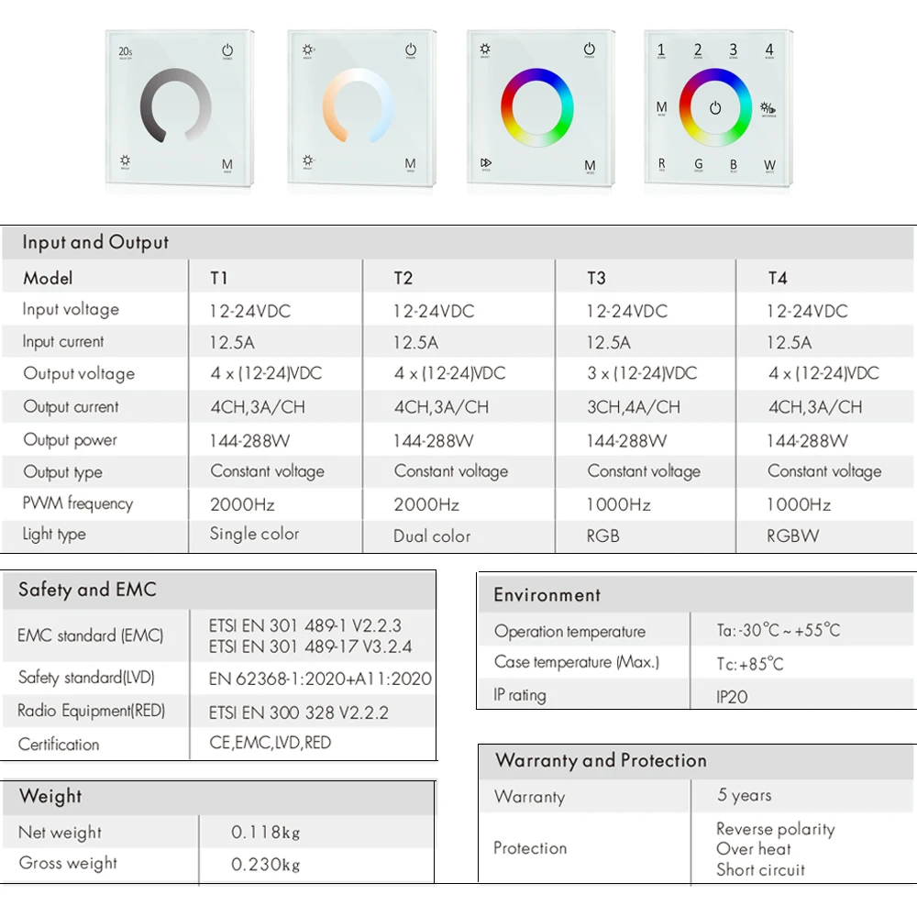This screenshot has width=917, height=917.
Task: Tap scene key 2 on the RGBW panel
Action: [x=698, y=50]
